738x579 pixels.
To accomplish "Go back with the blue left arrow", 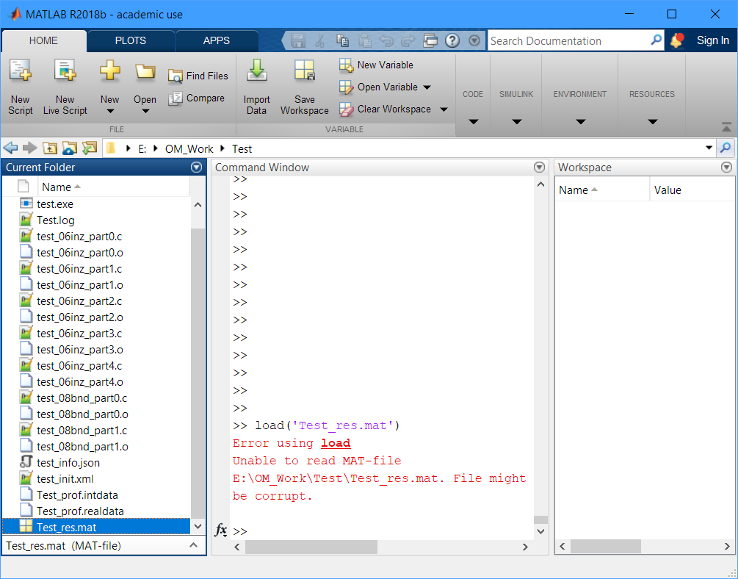I will coord(10,148).
